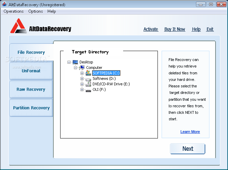Screen dimensions: 228x170
Task: Click the SOFTPEDIA (C:) Windows drive icon
Action: pyautogui.click(x=88, y=73)
